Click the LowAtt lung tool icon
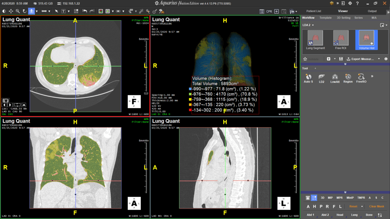The height and width of the screenshot is (219, 390). [335, 77]
